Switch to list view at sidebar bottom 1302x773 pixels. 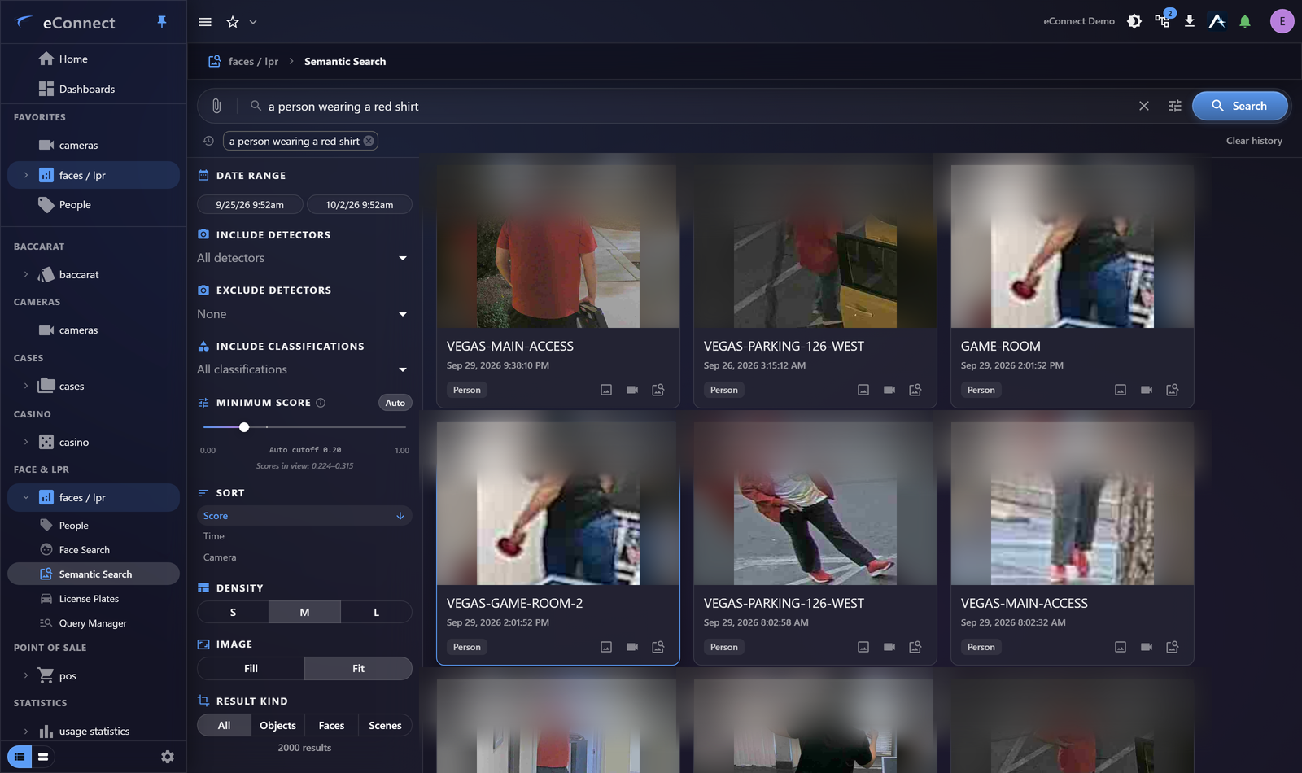point(20,757)
